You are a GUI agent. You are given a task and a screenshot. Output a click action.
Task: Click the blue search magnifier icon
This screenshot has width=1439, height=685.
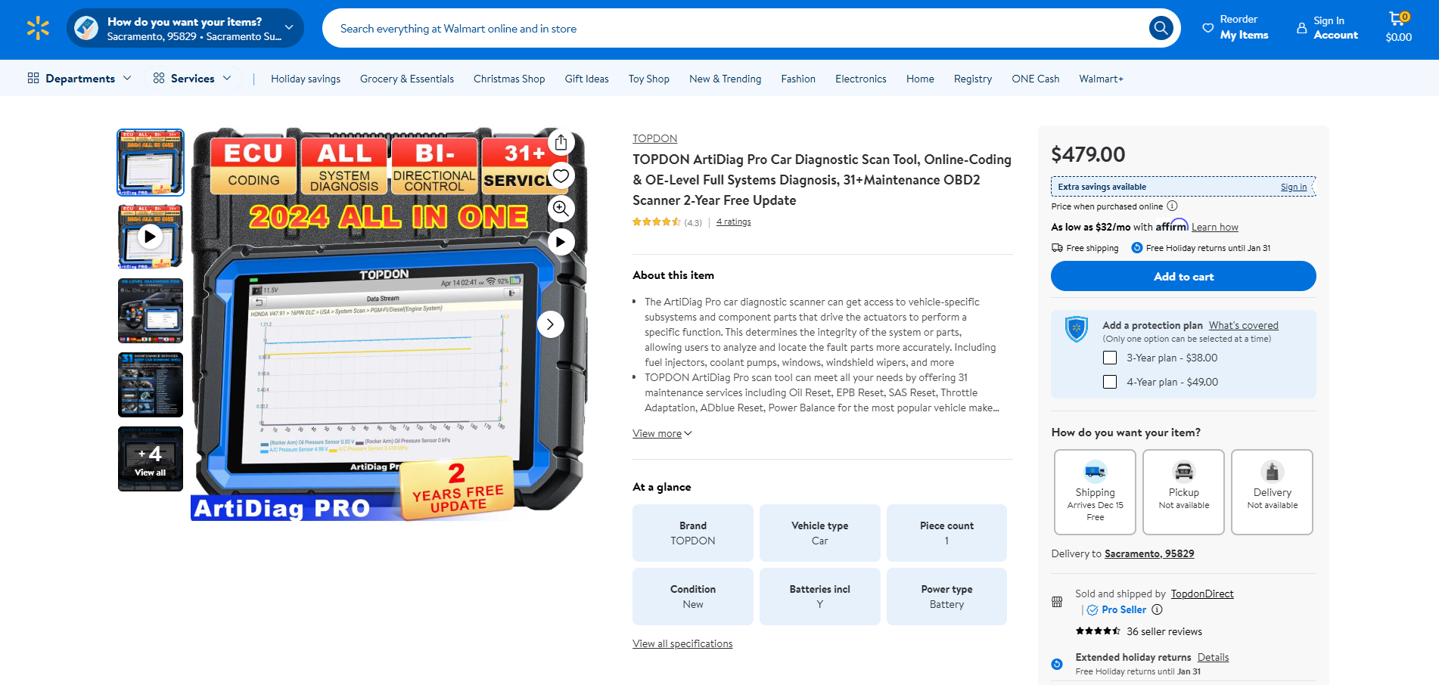1161,29
